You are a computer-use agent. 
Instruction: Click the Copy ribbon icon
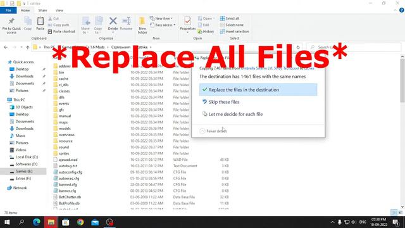click(x=28, y=23)
